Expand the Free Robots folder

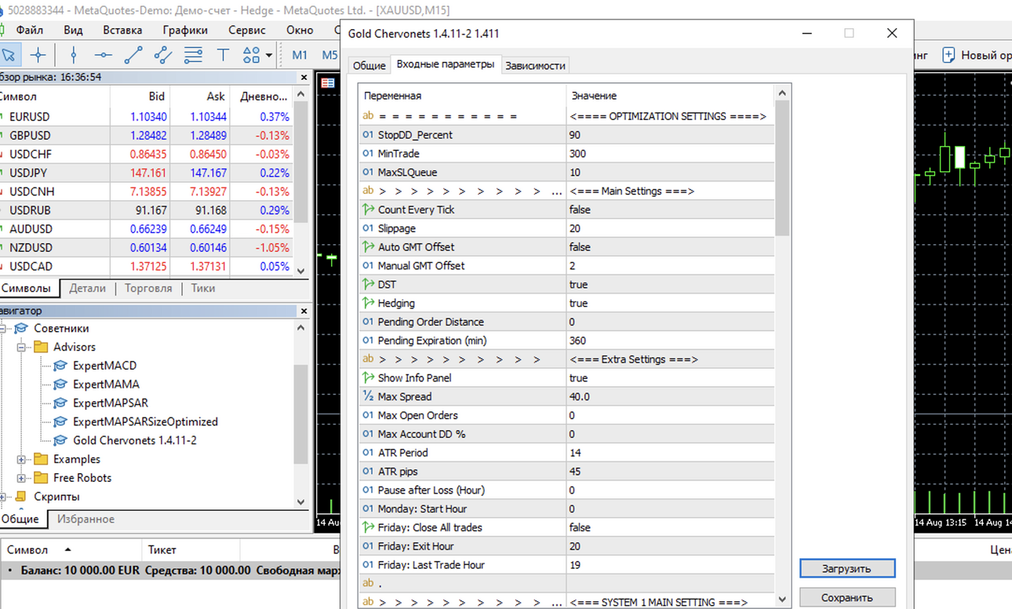point(22,478)
